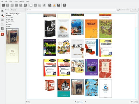This screenshot has width=139, height=104.
Task: Click the grid icon in left sidebar
Action: click(x=2, y=29)
